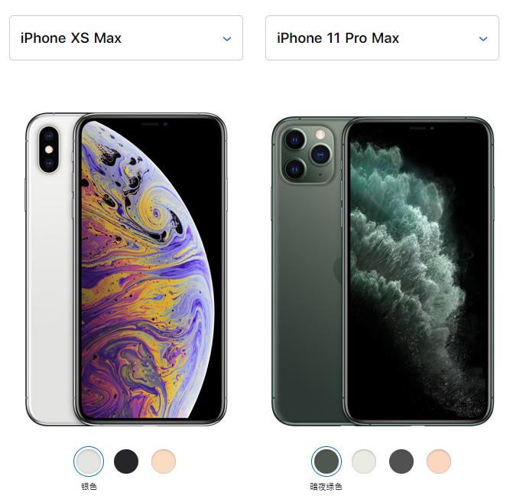Click the flash on the 11 Pro Max camera bump

click(320, 135)
